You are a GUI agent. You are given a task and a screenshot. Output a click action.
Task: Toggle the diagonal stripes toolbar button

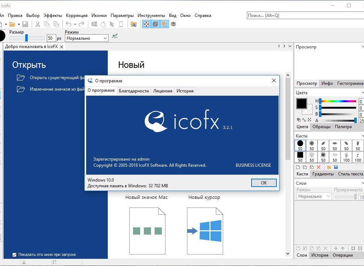(155, 24)
